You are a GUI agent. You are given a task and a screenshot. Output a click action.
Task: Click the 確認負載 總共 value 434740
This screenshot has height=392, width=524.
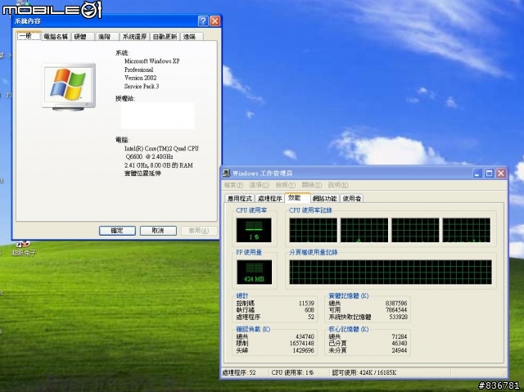pyautogui.click(x=305, y=336)
